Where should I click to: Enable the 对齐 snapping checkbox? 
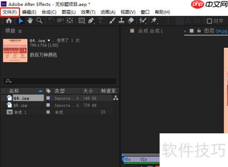click(209, 21)
